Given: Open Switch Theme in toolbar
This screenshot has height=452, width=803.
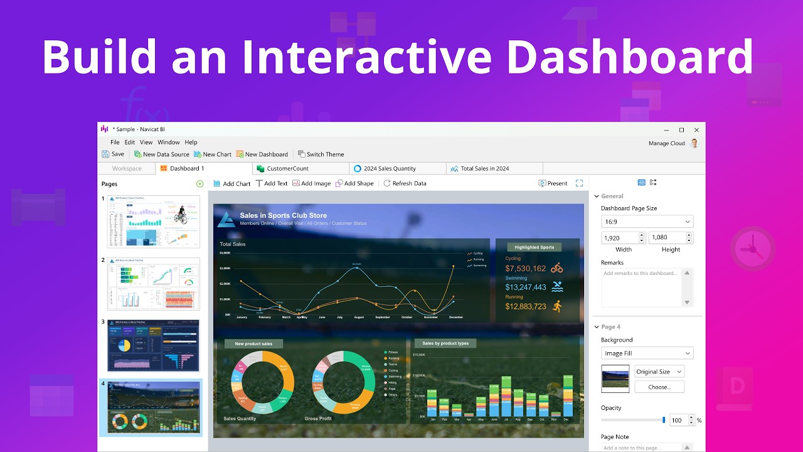Looking at the screenshot, I should click(321, 154).
